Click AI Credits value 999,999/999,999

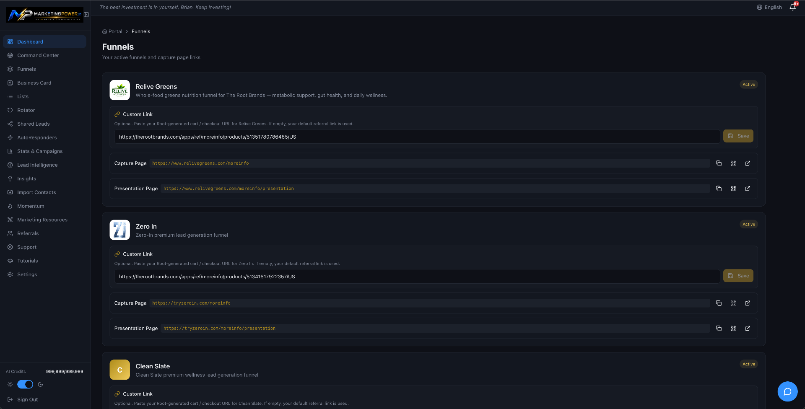(65, 372)
